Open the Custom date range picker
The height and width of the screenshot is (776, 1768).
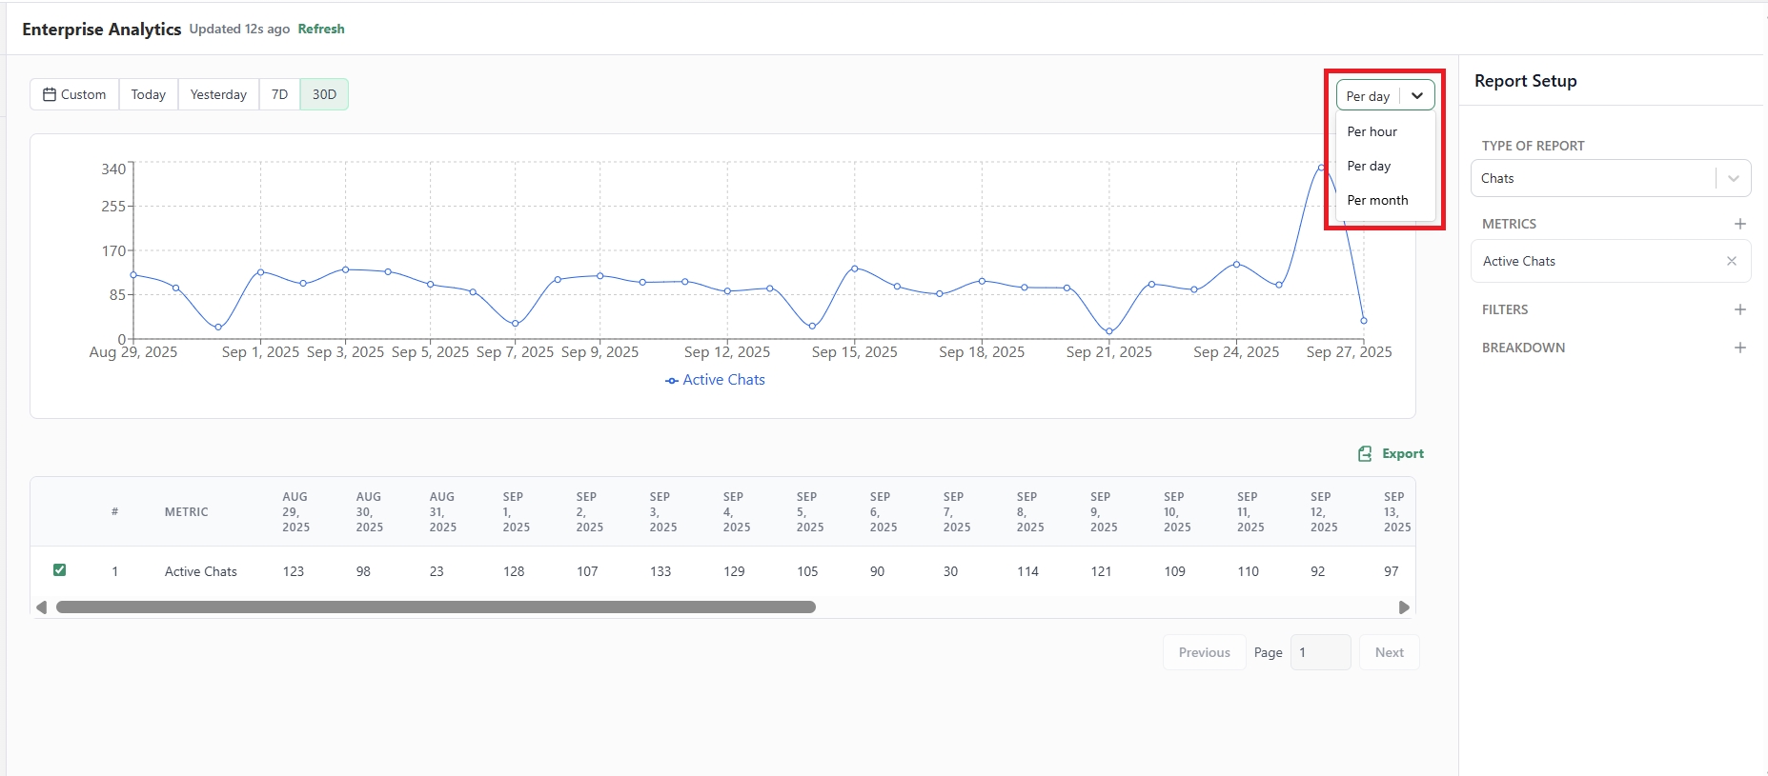tap(74, 94)
